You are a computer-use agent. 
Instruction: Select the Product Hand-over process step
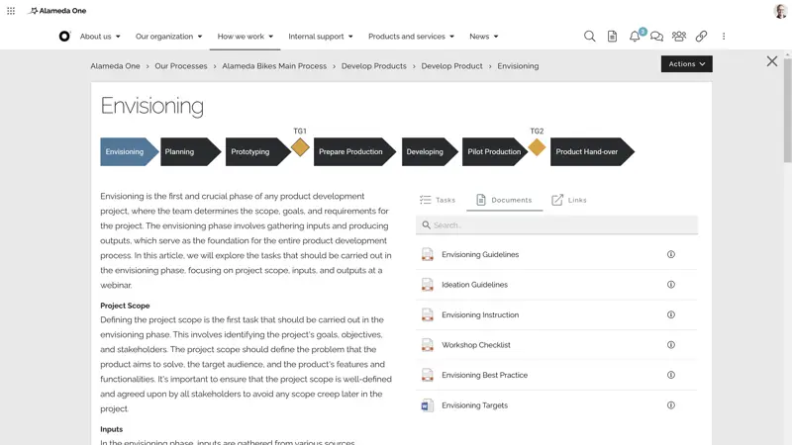tap(592, 152)
